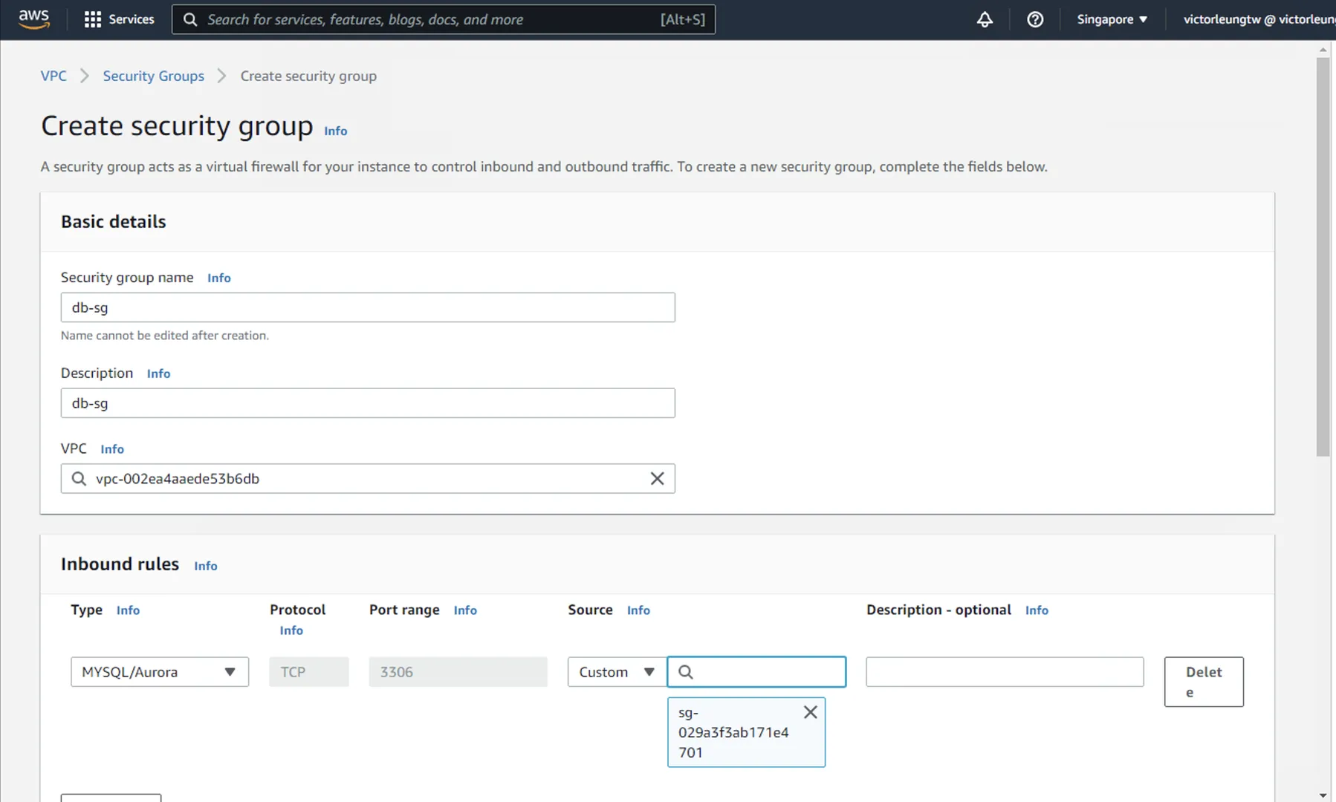Open the MYSQL/Aurora type dropdown
The width and height of the screenshot is (1336, 802).
coord(160,672)
